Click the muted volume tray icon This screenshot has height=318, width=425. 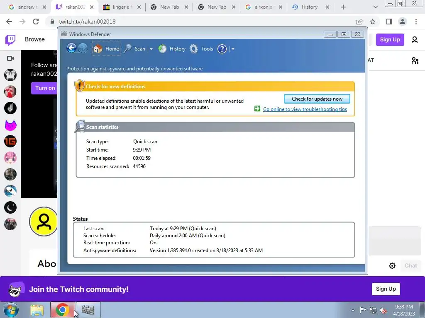pyautogui.click(x=383, y=310)
